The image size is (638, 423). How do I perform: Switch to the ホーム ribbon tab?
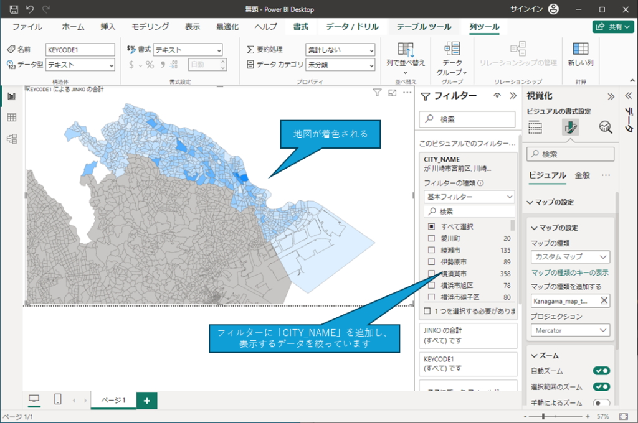coord(73,27)
